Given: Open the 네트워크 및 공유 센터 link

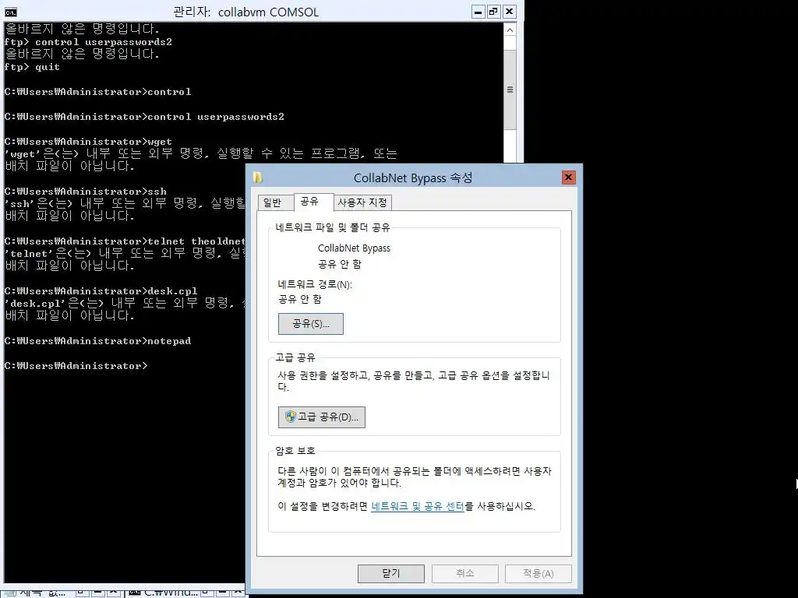Looking at the screenshot, I should tap(418, 506).
